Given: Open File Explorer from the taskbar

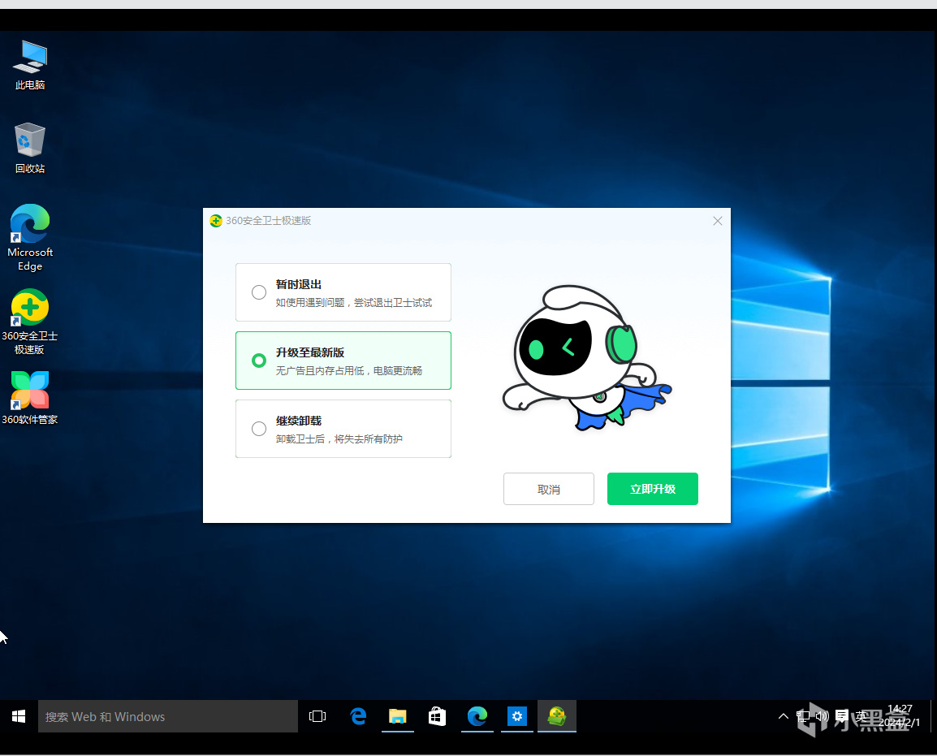Looking at the screenshot, I should 397,716.
